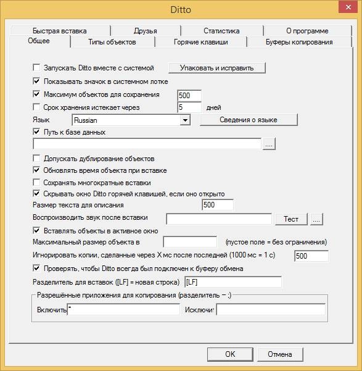Image resolution: width=362 pixels, height=371 pixels.
Task: Click the ignore copies milliseconds field
Action: (311, 256)
